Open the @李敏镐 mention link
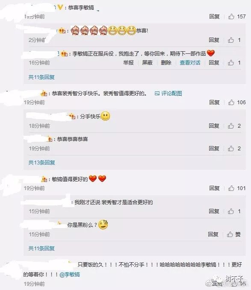The image size is (251, 290). point(70,274)
